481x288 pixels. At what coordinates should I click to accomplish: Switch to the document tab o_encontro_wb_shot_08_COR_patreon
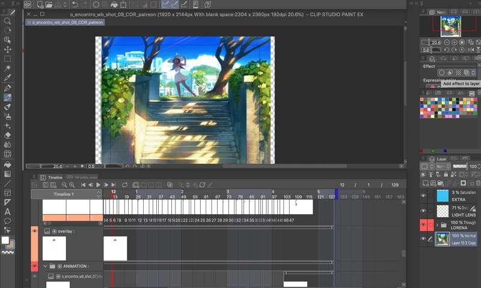click(65, 22)
